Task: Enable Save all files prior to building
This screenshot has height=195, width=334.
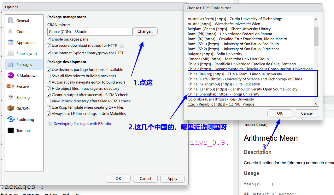Action: coord(49,76)
